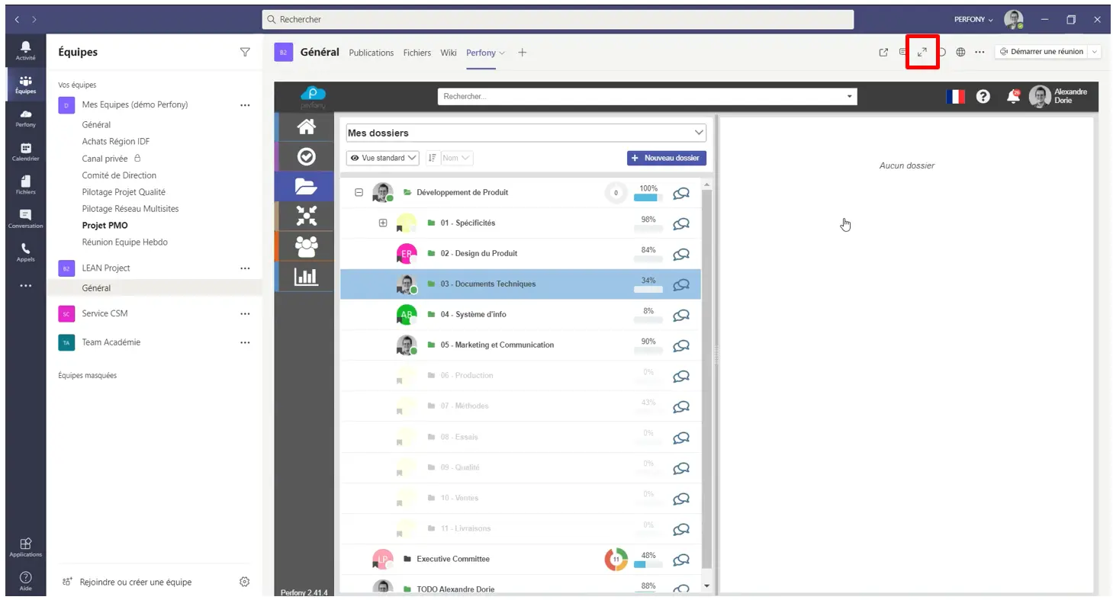
Task: Click Démarrer une réunion button
Action: point(1041,52)
